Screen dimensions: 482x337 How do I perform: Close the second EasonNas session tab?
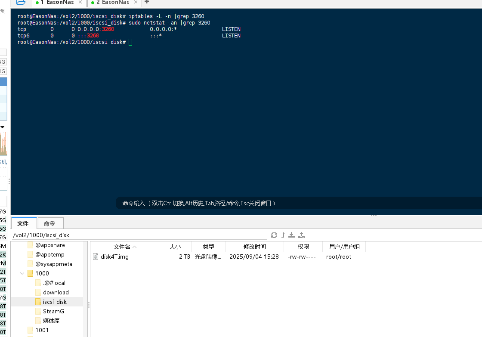pyautogui.click(x=136, y=2)
